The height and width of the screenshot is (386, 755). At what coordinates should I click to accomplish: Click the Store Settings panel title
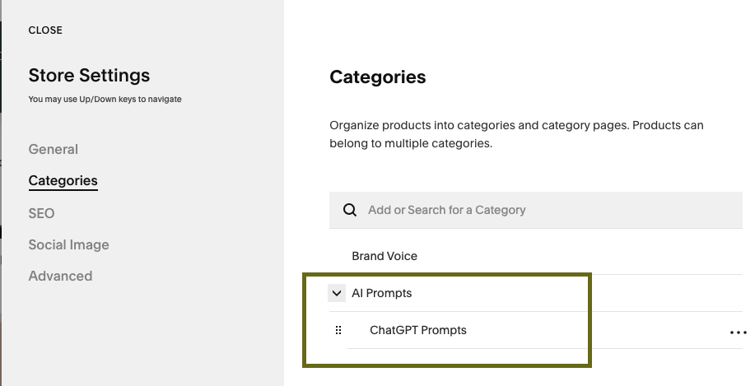(89, 76)
